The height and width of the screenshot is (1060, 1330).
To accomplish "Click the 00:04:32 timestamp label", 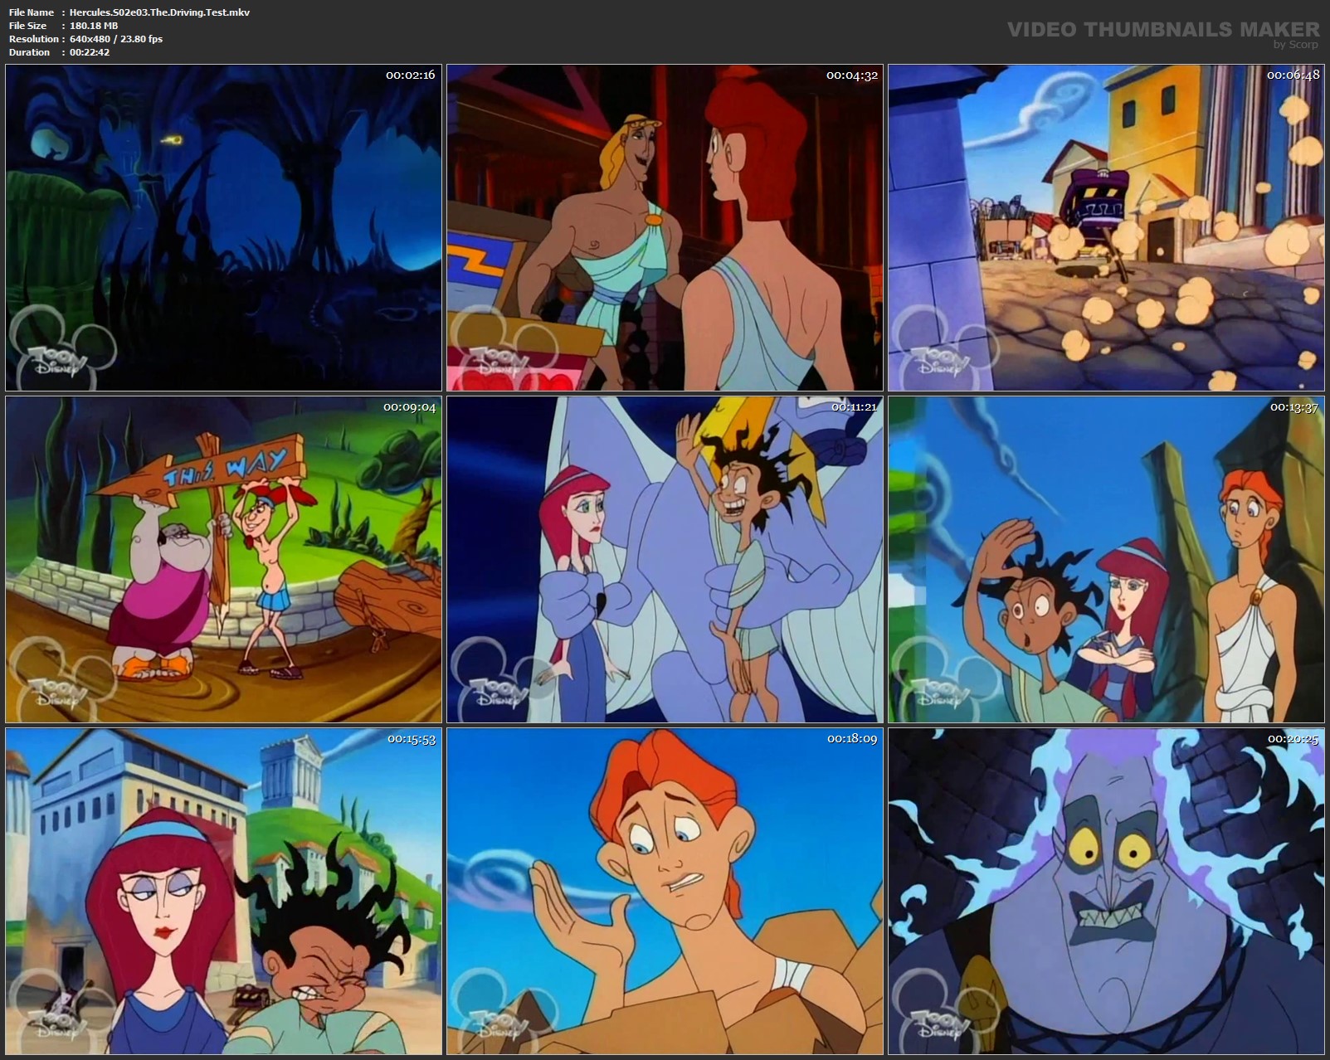I will [x=851, y=75].
